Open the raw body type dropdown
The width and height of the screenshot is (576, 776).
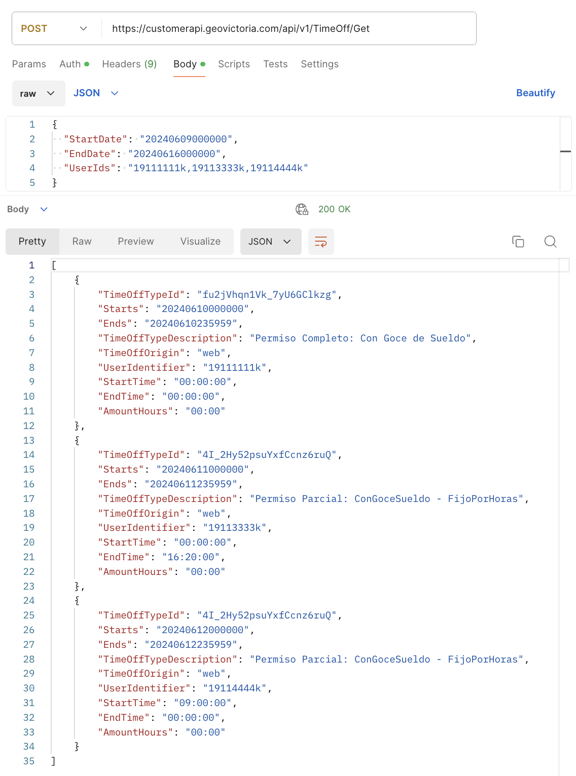[x=39, y=94]
